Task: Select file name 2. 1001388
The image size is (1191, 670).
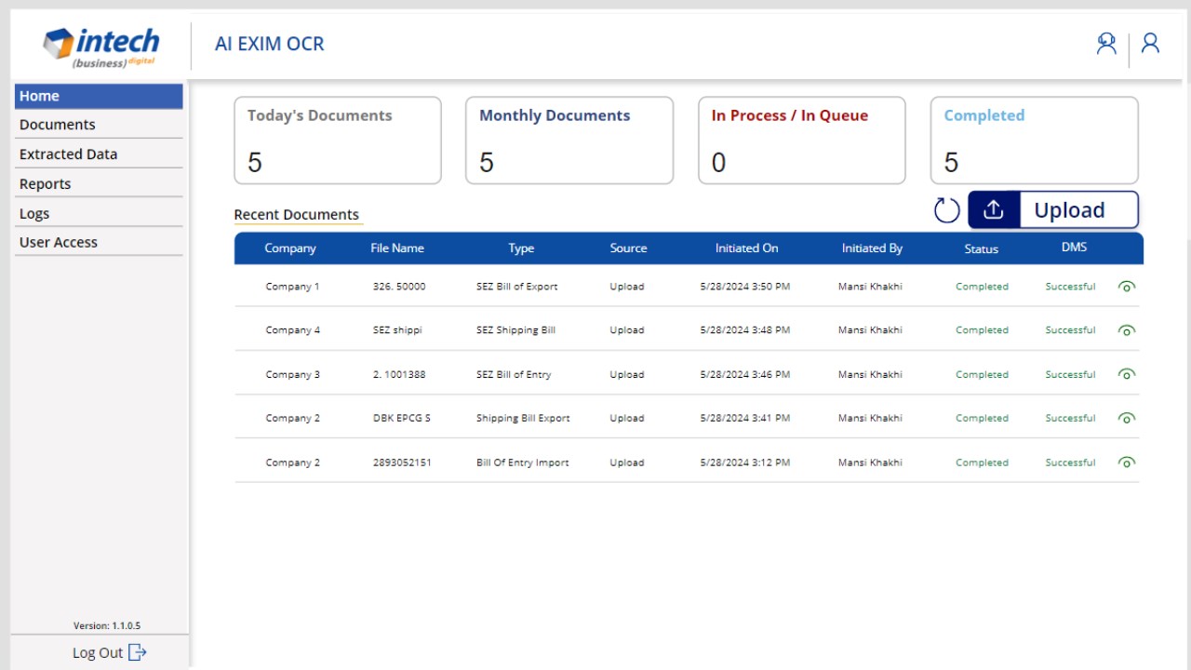Action: pos(399,374)
